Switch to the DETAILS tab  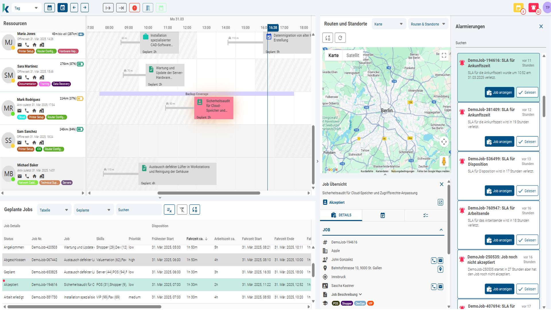[341, 215]
